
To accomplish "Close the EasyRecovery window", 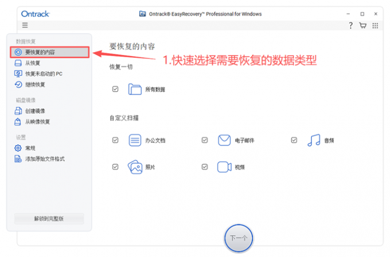I will [x=376, y=14].
